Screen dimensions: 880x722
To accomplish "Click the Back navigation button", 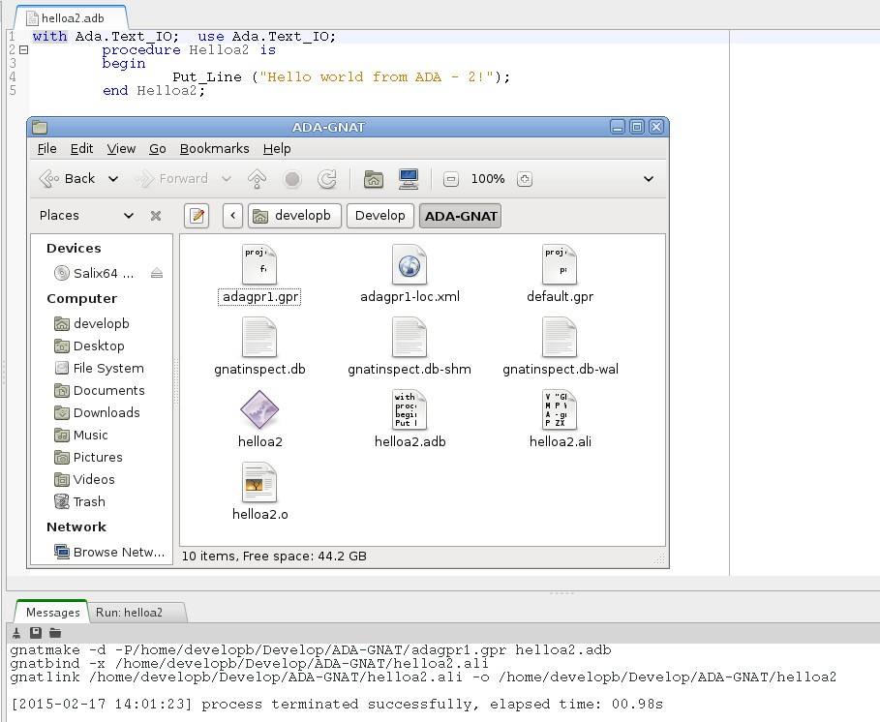I will tap(68, 179).
